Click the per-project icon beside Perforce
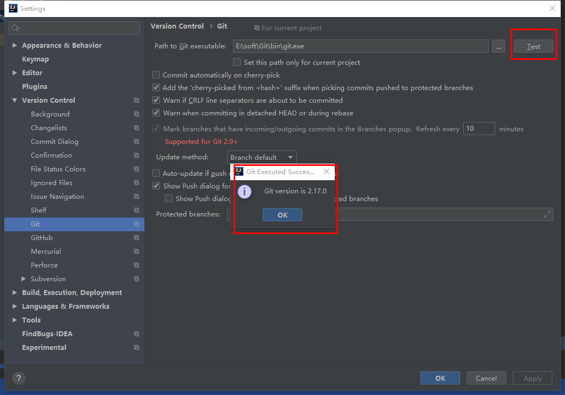565x395 pixels. pos(136,265)
